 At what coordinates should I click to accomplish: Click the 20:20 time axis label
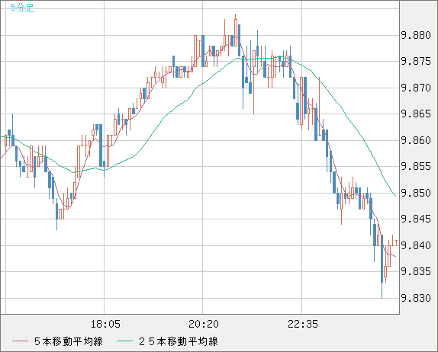click(204, 324)
